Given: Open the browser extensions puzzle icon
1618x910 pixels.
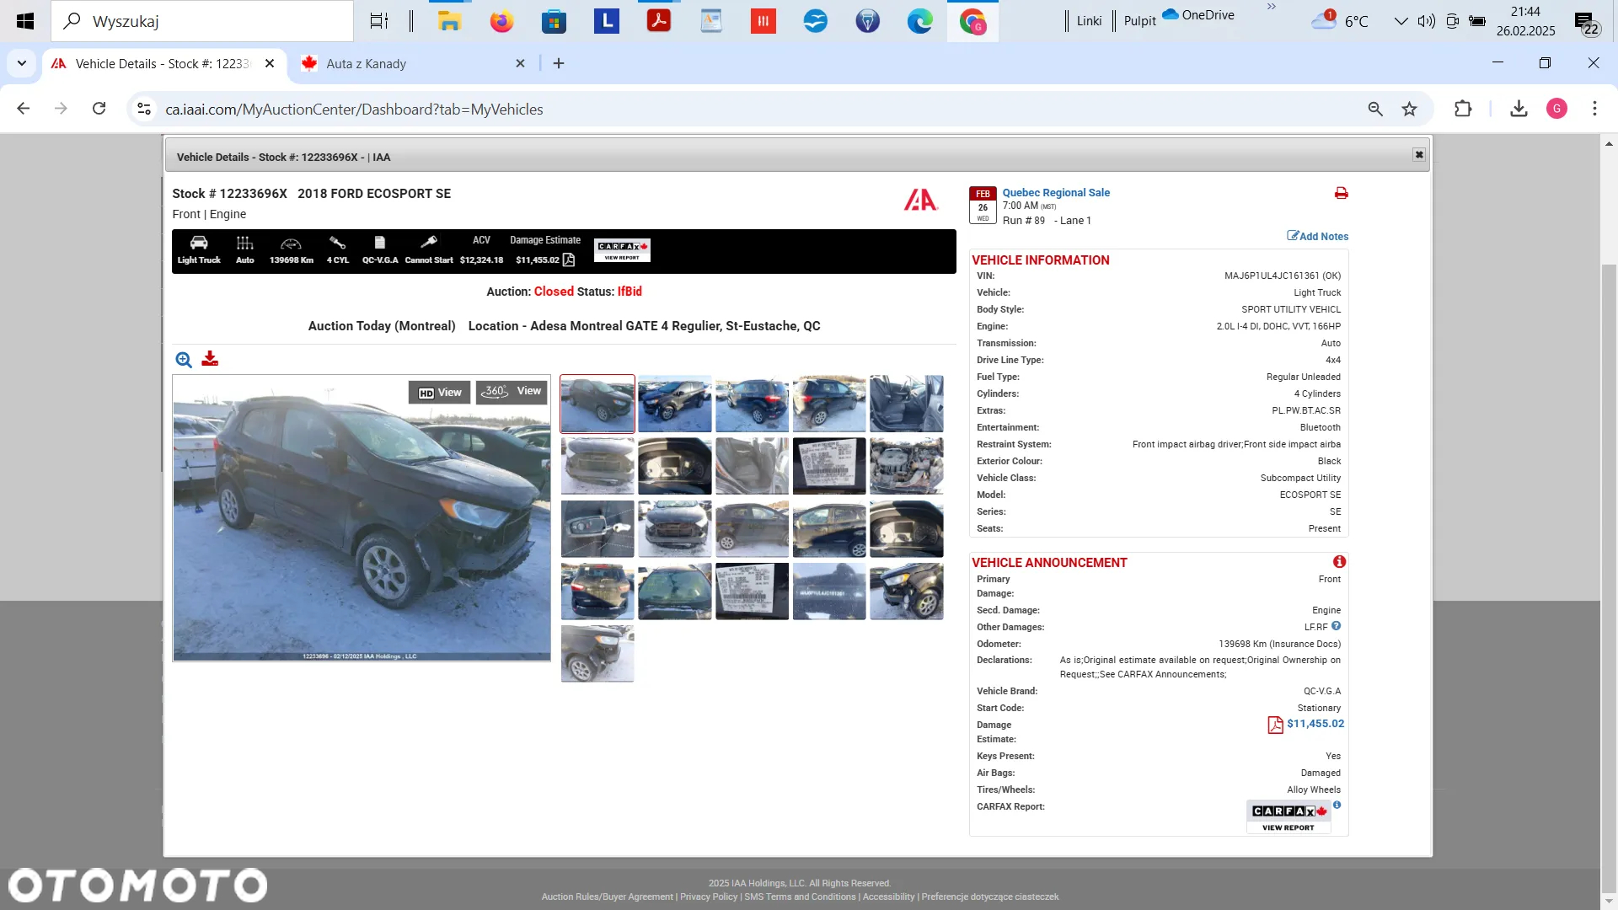Looking at the screenshot, I should click(x=1463, y=109).
